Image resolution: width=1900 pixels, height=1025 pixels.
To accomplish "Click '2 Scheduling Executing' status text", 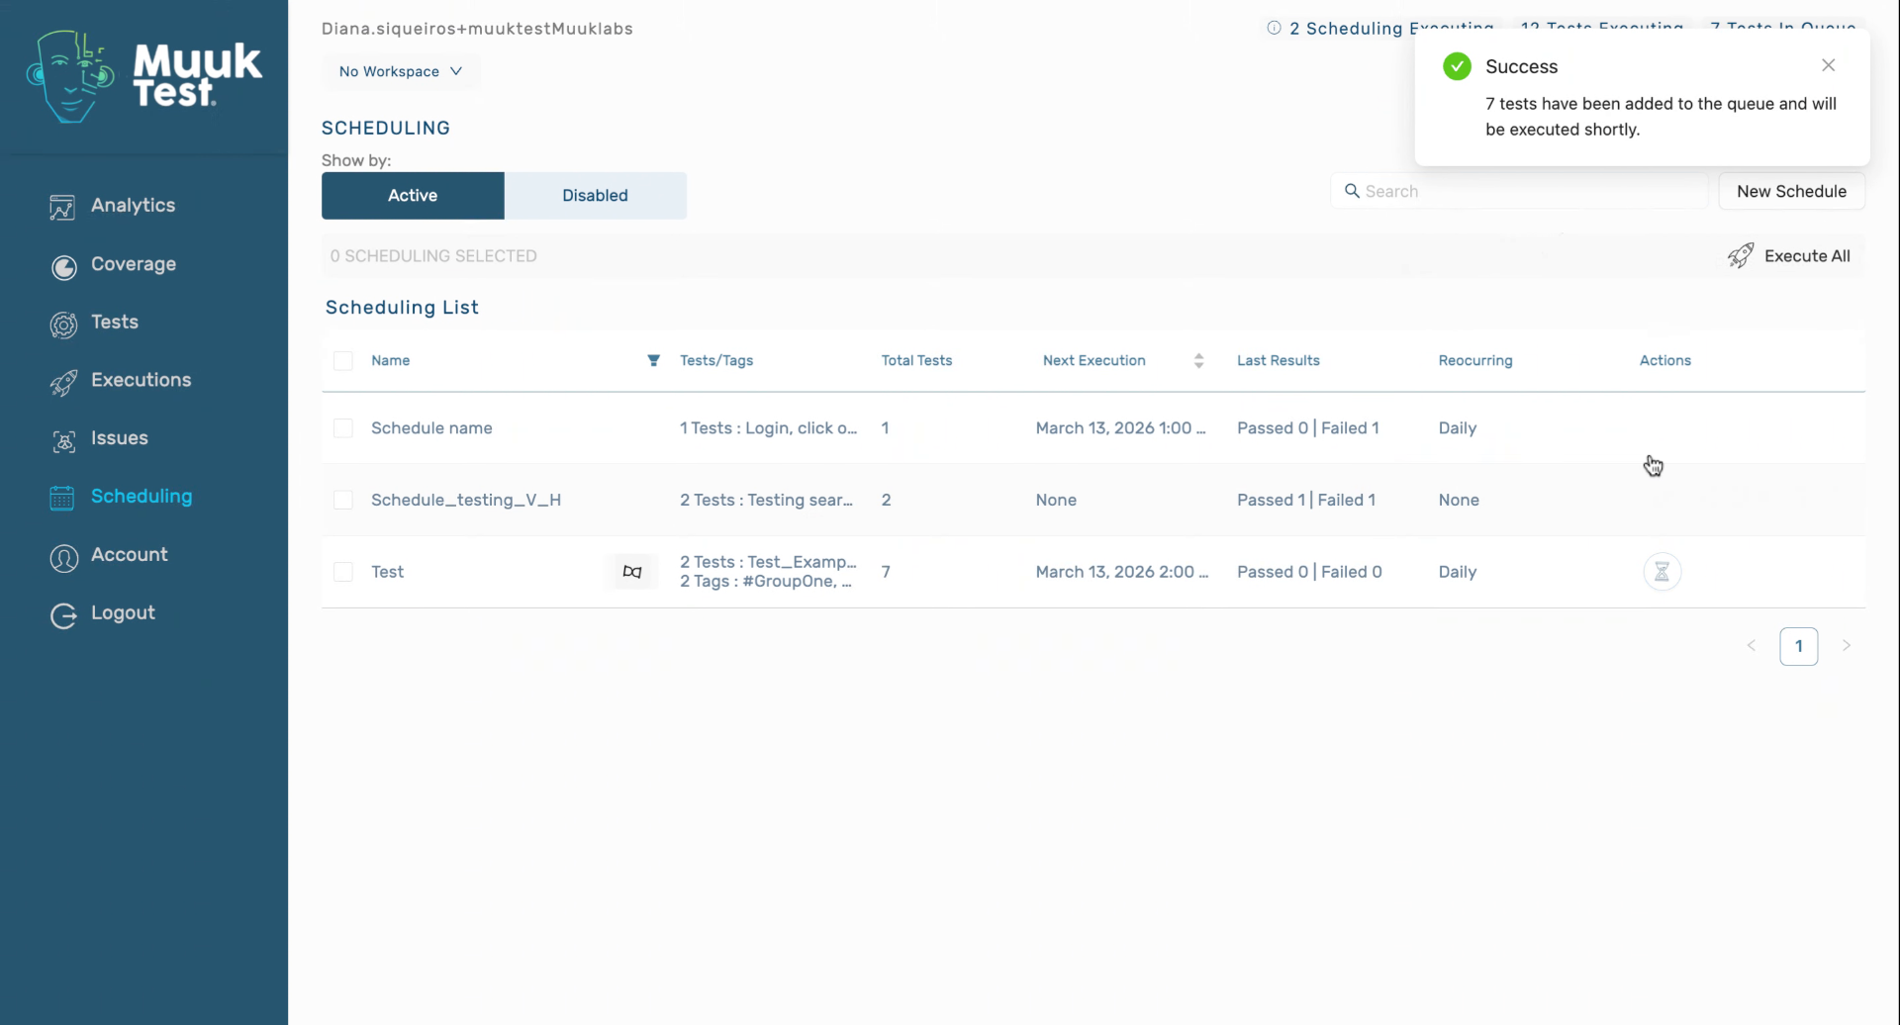I will [x=1391, y=28].
